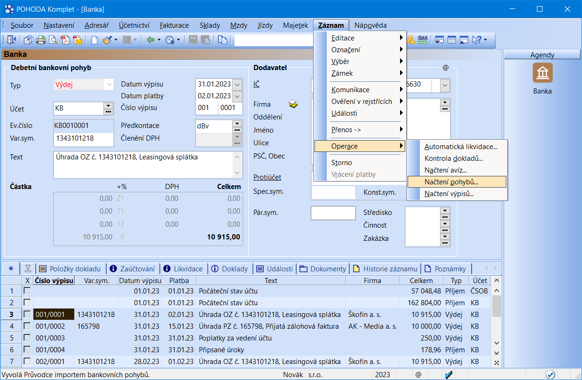Click the printer icon in toolbar
The height and width of the screenshot is (380, 582).
41,40
